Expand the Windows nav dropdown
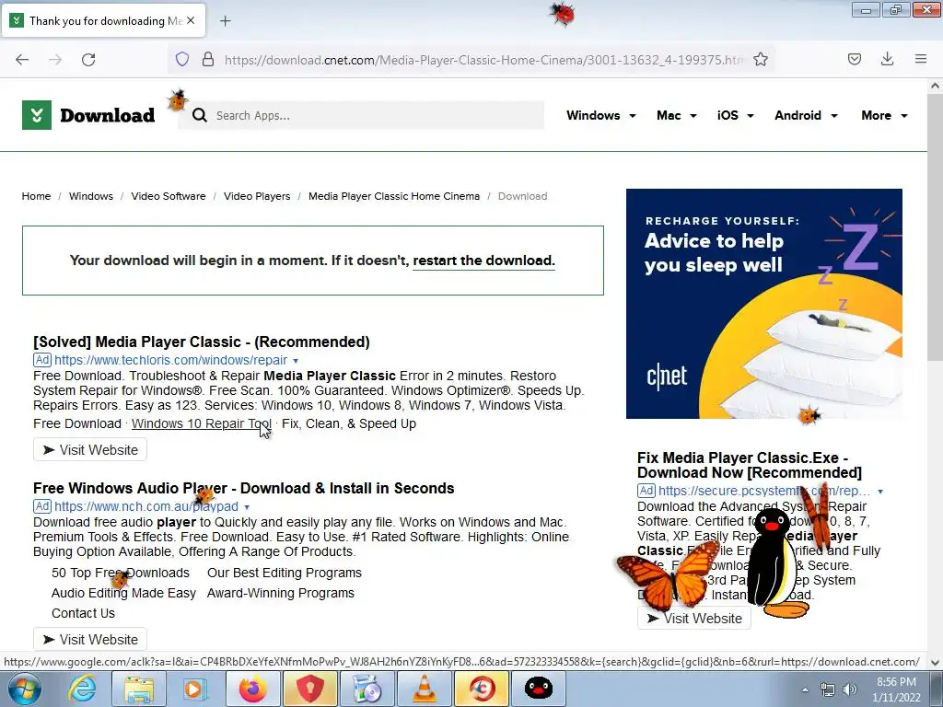Viewport: 943px width, 707px height. 600,115
